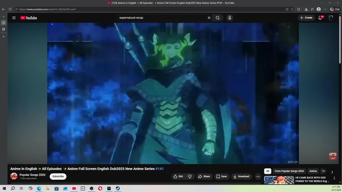Download the video
The width and height of the screenshot is (342, 192).
[x=241, y=177]
